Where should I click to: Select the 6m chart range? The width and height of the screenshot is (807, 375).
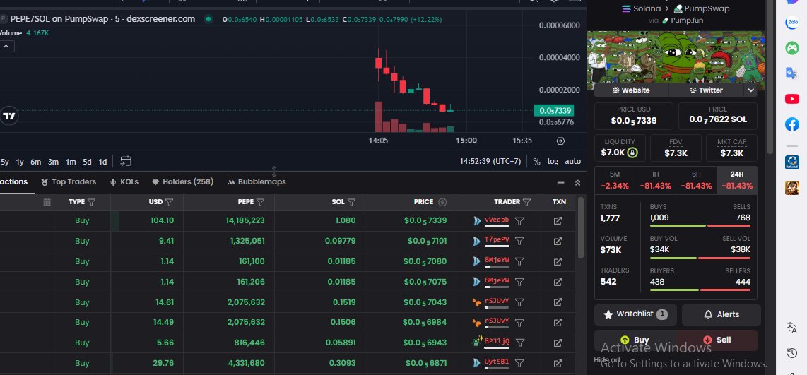(35, 162)
